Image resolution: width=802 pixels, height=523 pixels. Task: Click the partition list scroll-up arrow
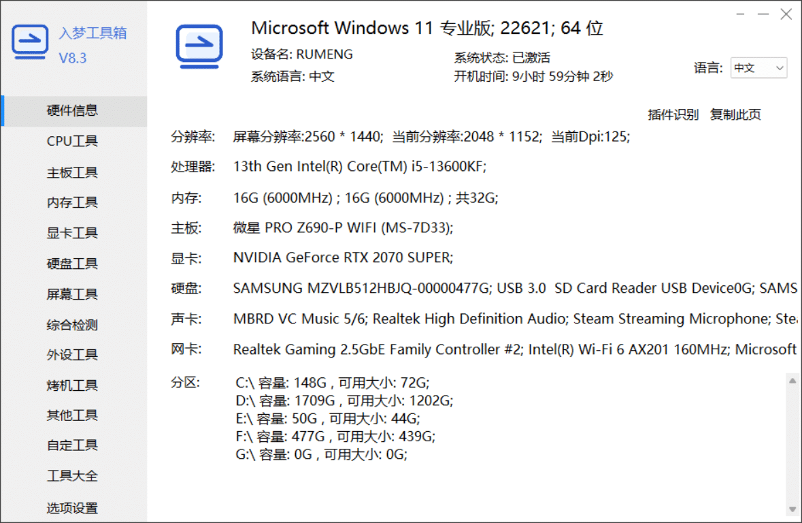pyautogui.click(x=792, y=381)
